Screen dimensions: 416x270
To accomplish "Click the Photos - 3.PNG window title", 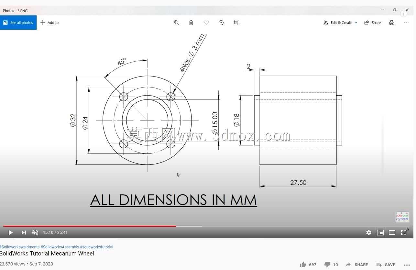I will (x=15, y=11).
